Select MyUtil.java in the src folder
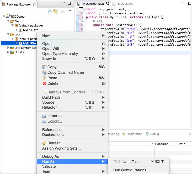The image size is (192, 174). [x=31, y=30]
